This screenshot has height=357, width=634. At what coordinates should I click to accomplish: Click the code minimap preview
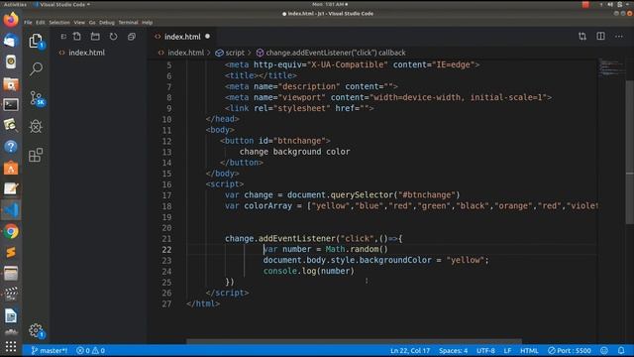pos(611,68)
